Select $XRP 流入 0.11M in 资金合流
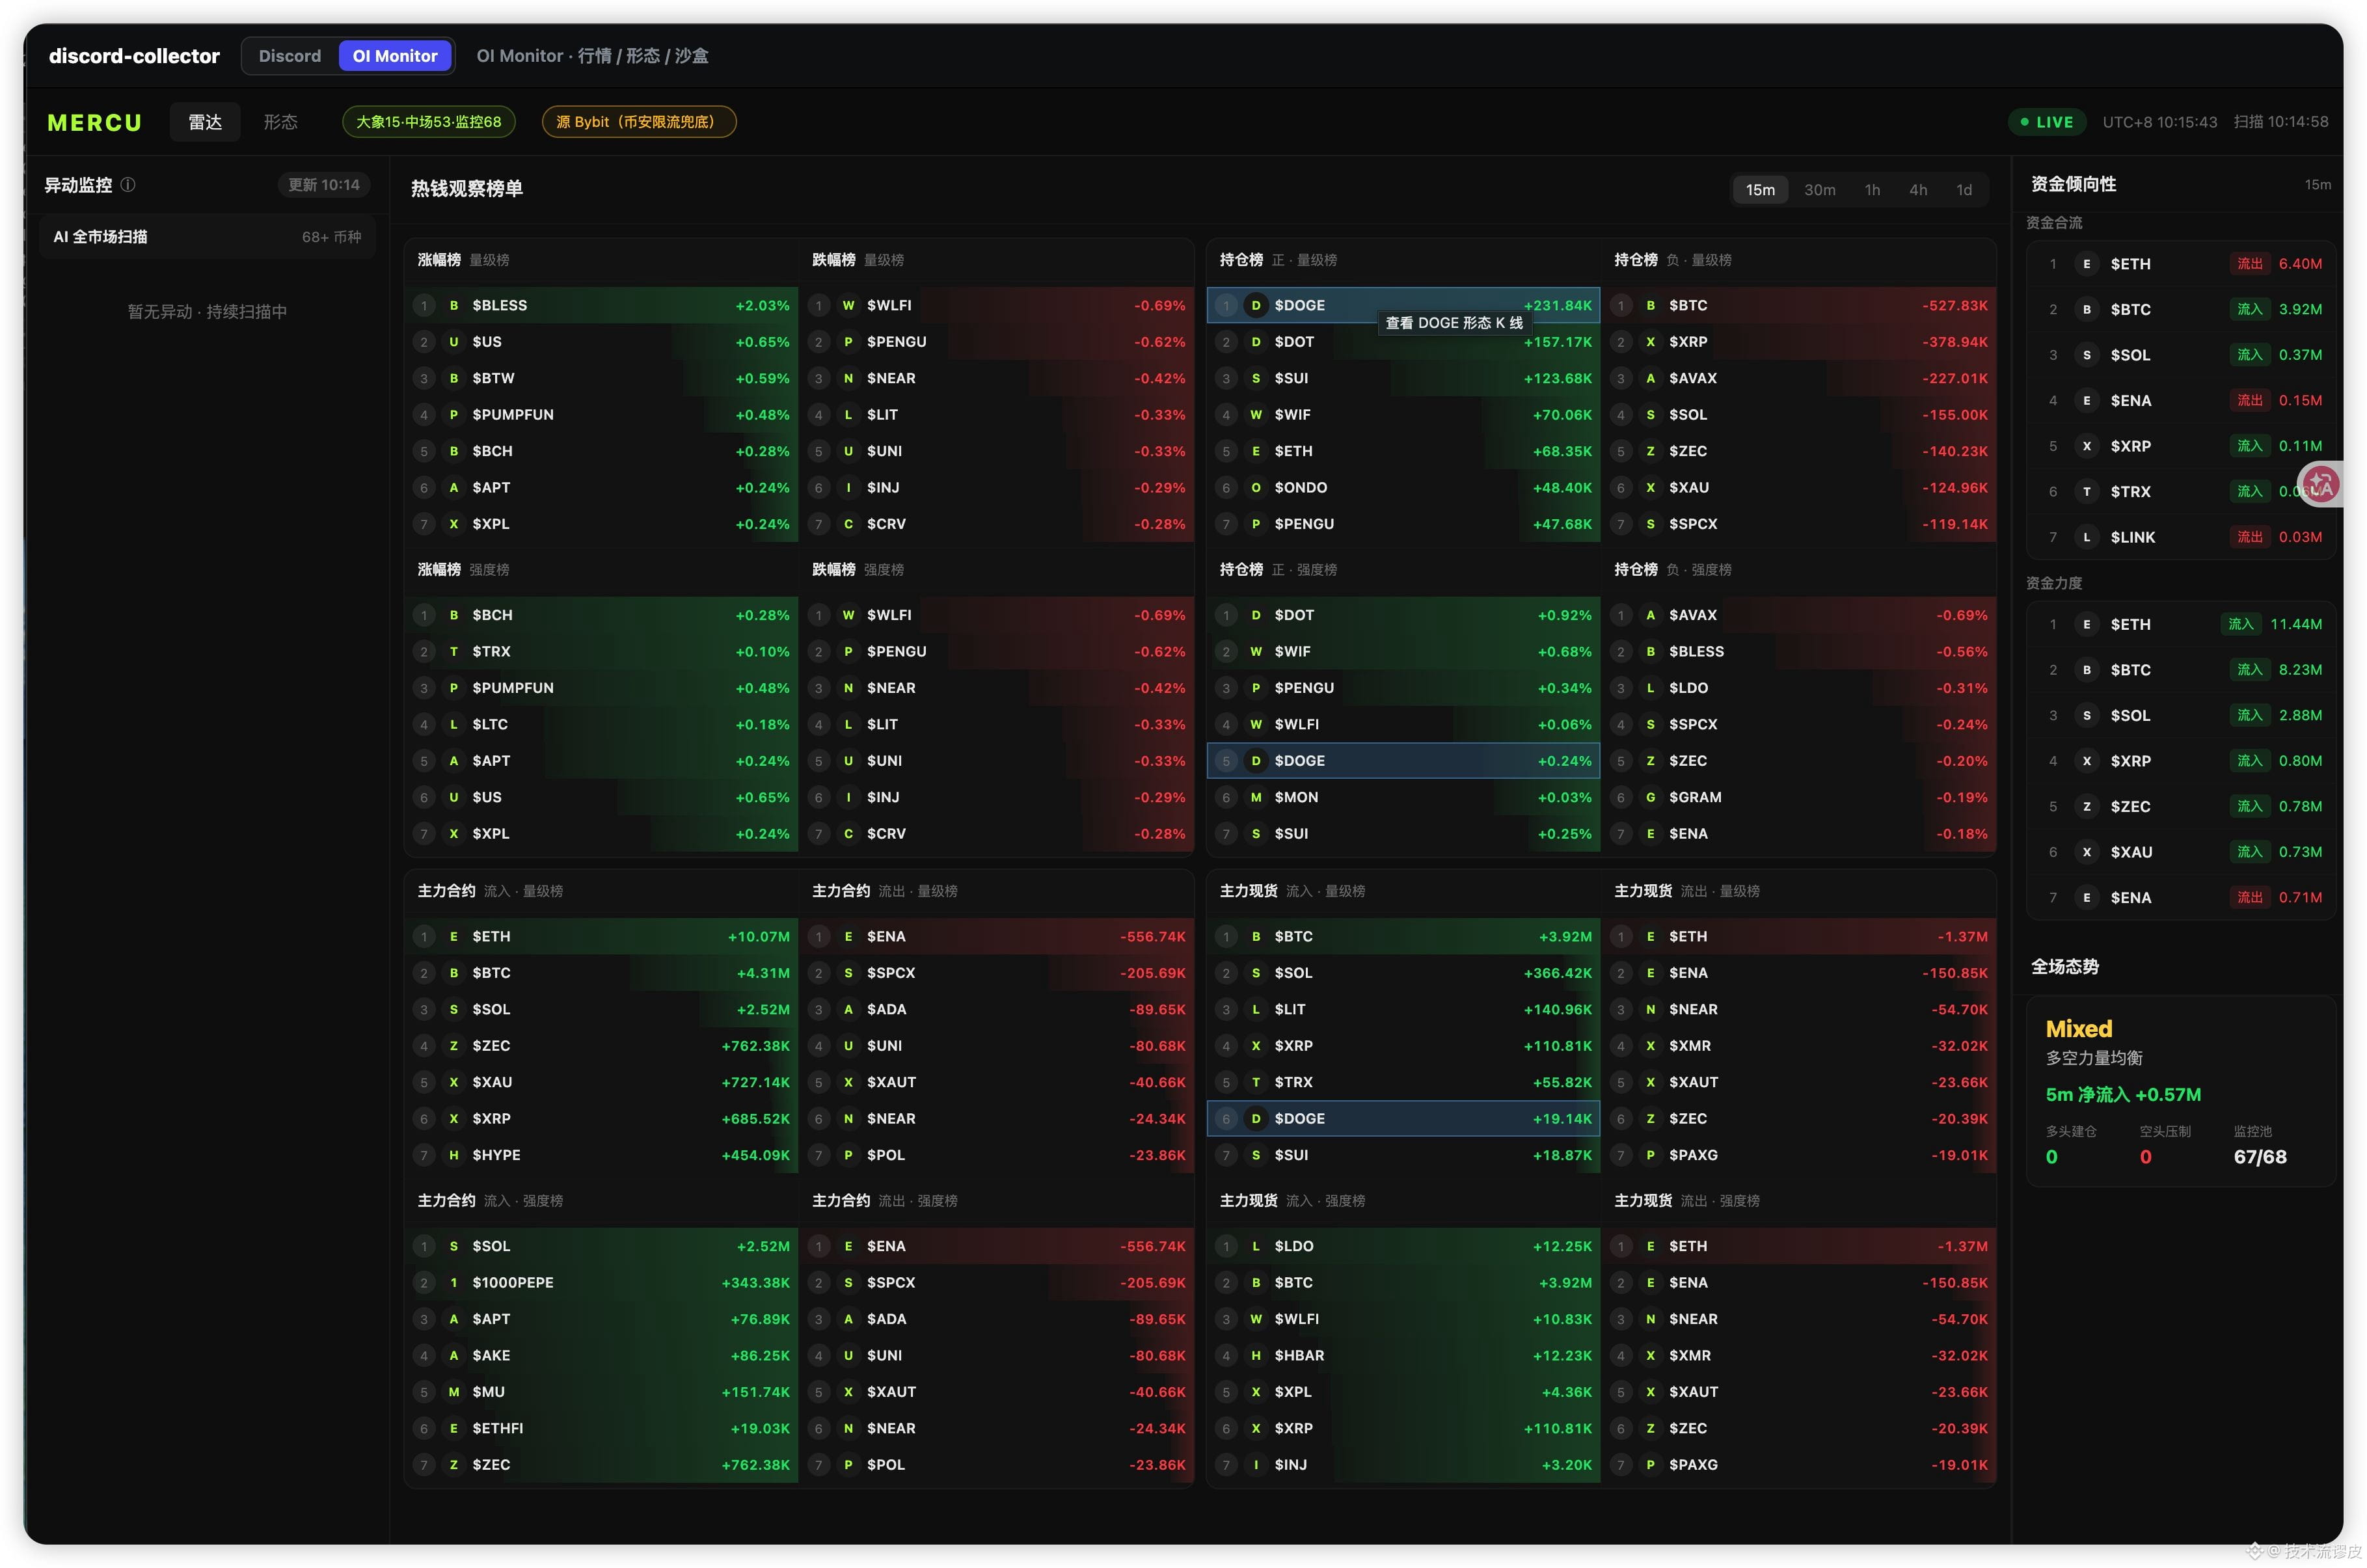Image resolution: width=2367 pixels, height=1568 pixels. tap(2182, 446)
